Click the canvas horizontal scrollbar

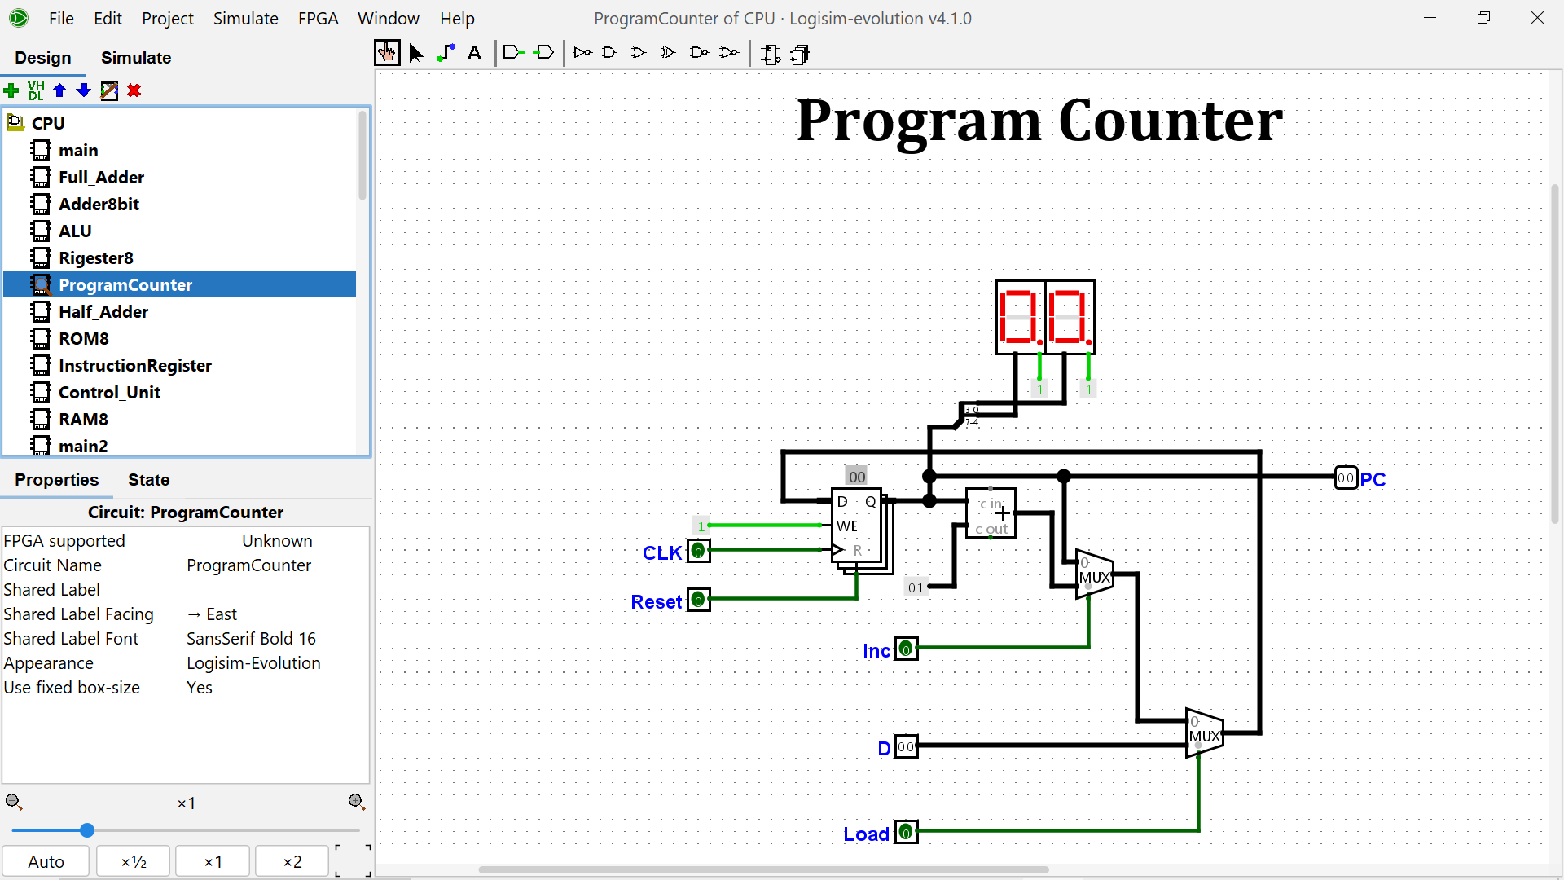pyautogui.click(x=763, y=869)
